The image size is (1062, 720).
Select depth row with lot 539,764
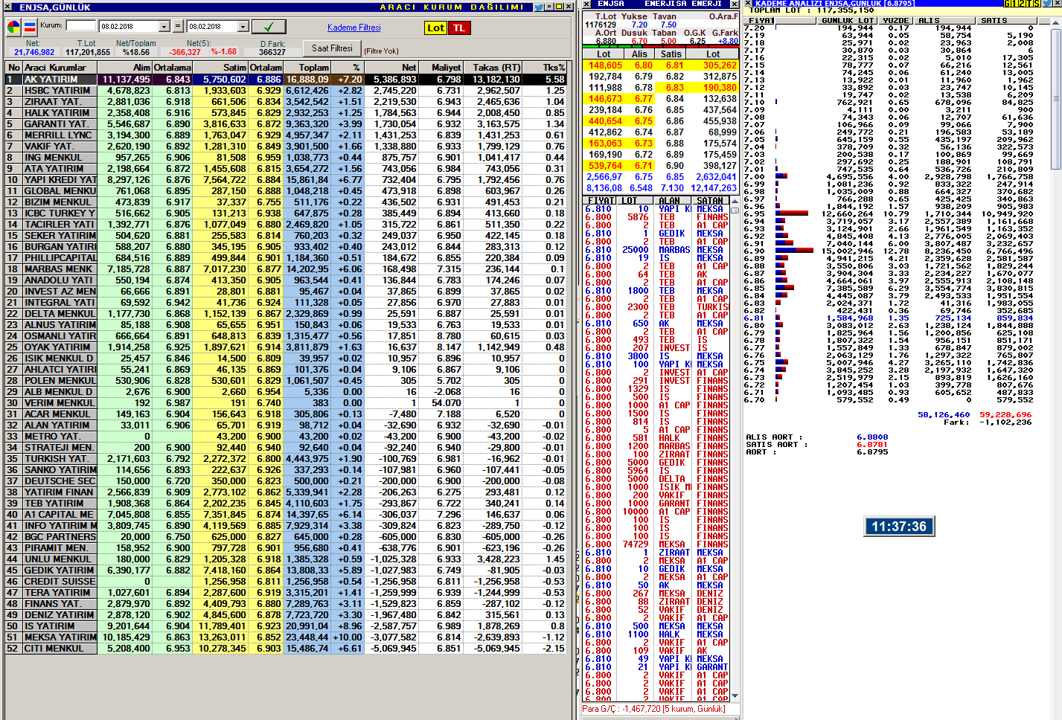660,165
